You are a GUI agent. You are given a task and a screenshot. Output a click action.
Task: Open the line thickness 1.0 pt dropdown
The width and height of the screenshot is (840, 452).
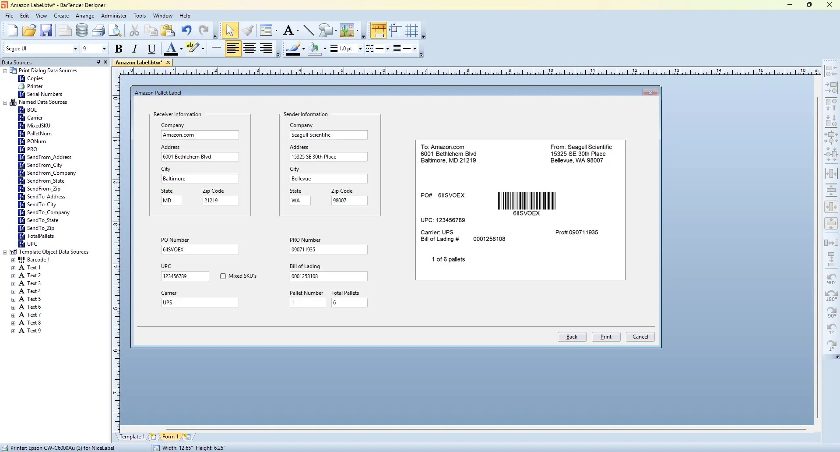coord(360,49)
